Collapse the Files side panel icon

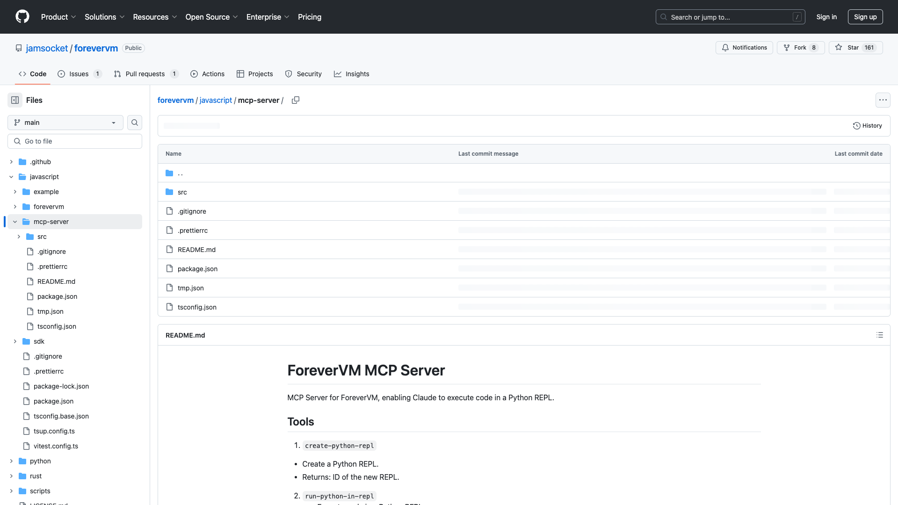click(x=14, y=100)
